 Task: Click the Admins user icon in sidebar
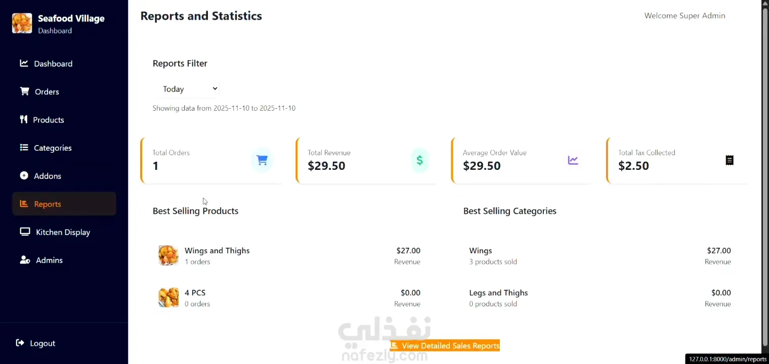(25, 260)
